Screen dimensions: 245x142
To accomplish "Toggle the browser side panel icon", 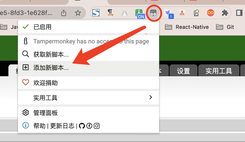I will point(239,13).
